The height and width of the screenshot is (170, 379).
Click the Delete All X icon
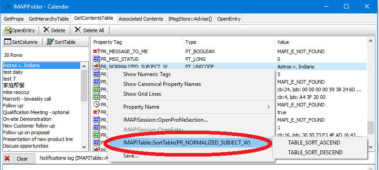tap(78, 30)
